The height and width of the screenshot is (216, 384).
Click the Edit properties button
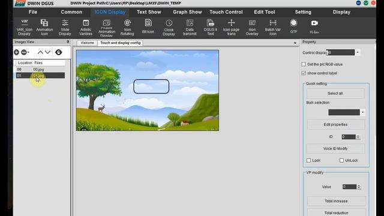tap(336, 125)
